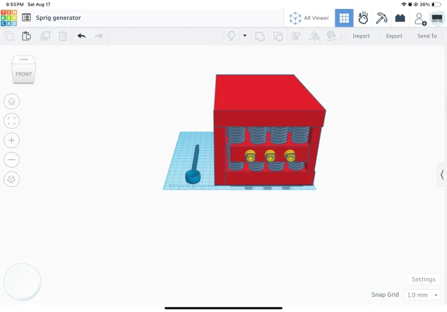Screen dimensions: 447x312
Task: Click the Paste clipboard icon
Action: (x=27, y=36)
